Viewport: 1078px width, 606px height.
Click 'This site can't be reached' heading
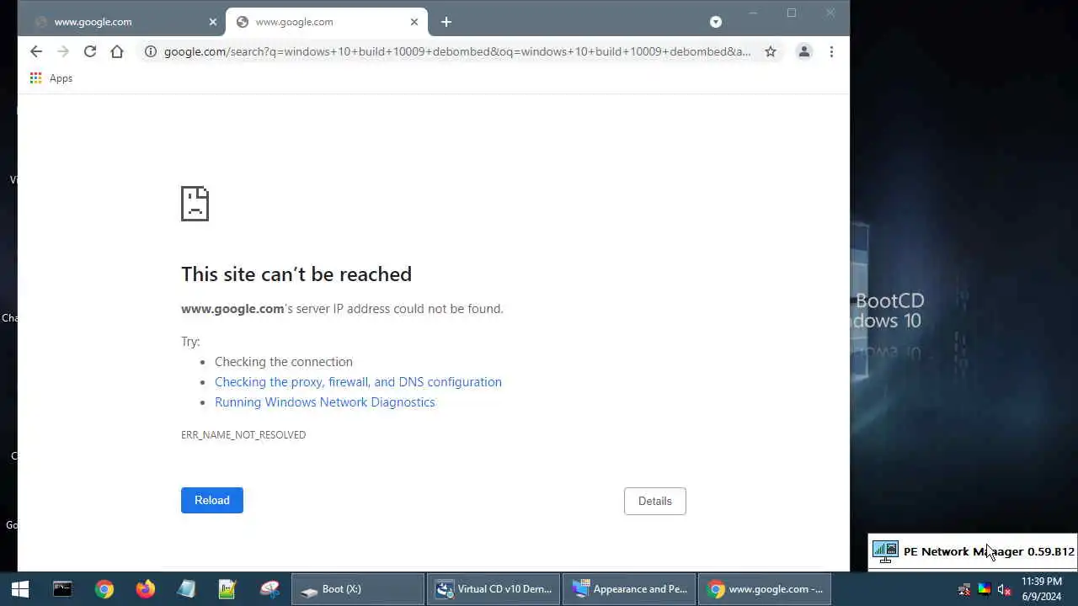[x=296, y=274]
